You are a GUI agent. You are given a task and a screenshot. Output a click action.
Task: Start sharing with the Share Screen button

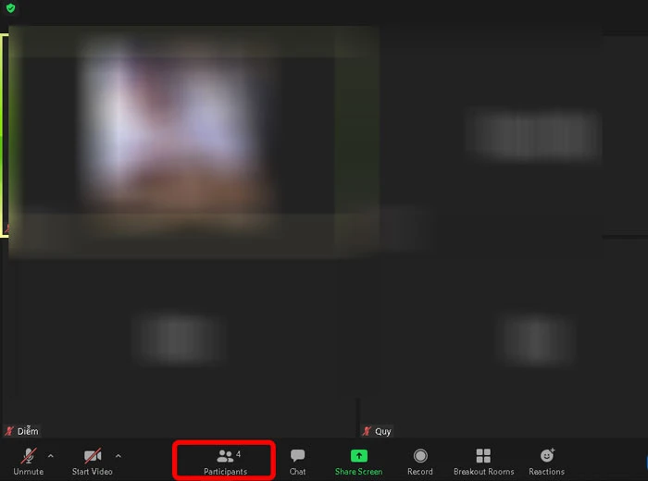click(x=358, y=462)
